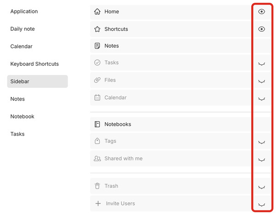Click the Tags label icon

pos(97,141)
